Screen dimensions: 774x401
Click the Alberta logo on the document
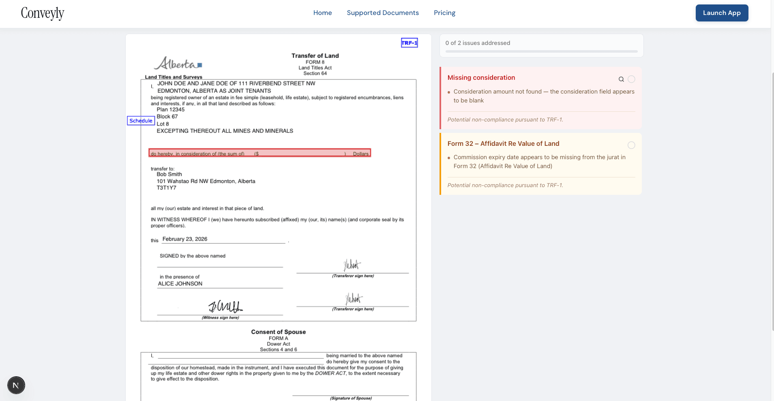point(178,64)
